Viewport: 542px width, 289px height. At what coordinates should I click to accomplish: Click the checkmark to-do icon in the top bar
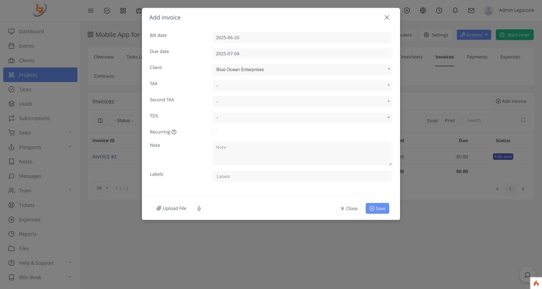click(x=107, y=11)
